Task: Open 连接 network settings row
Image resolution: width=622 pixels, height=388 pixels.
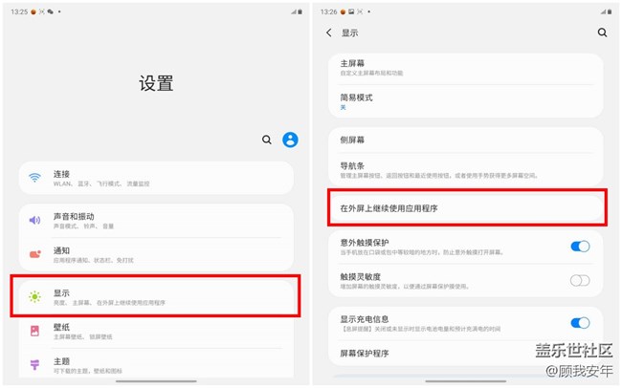Action: (155, 178)
